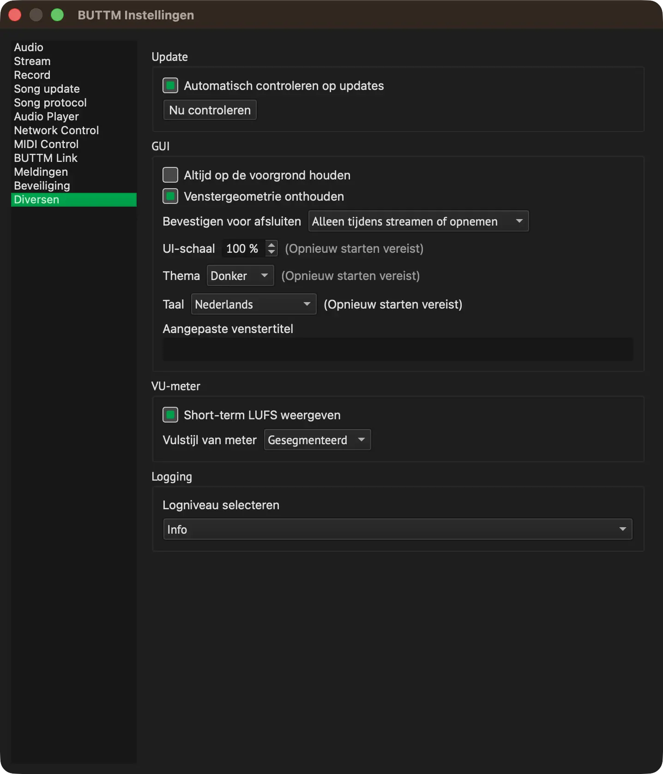Click the Aangepaste venstertitel text field
Image resolution: width=663 pixels, height=774 pixels.
click(x=398, y=350)
